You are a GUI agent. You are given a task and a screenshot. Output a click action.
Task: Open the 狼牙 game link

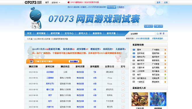pos(50,95)
